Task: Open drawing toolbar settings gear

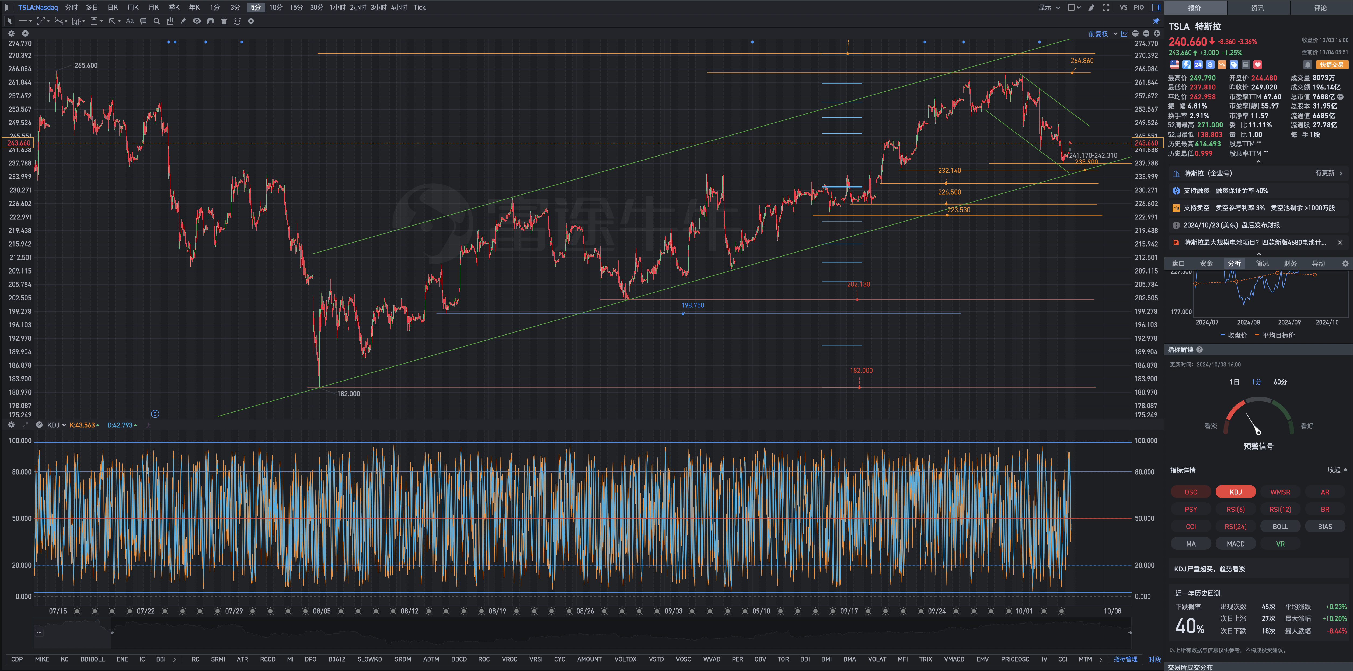Action: point(251,21)
